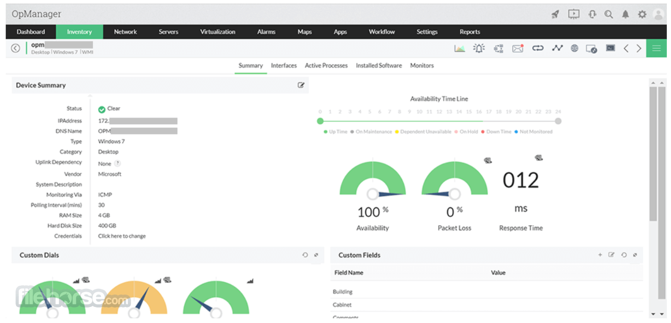Switch to the Interfaces tab
Image resolution: width=671 pixels, height=323 pixels.
tap(284, 66)
